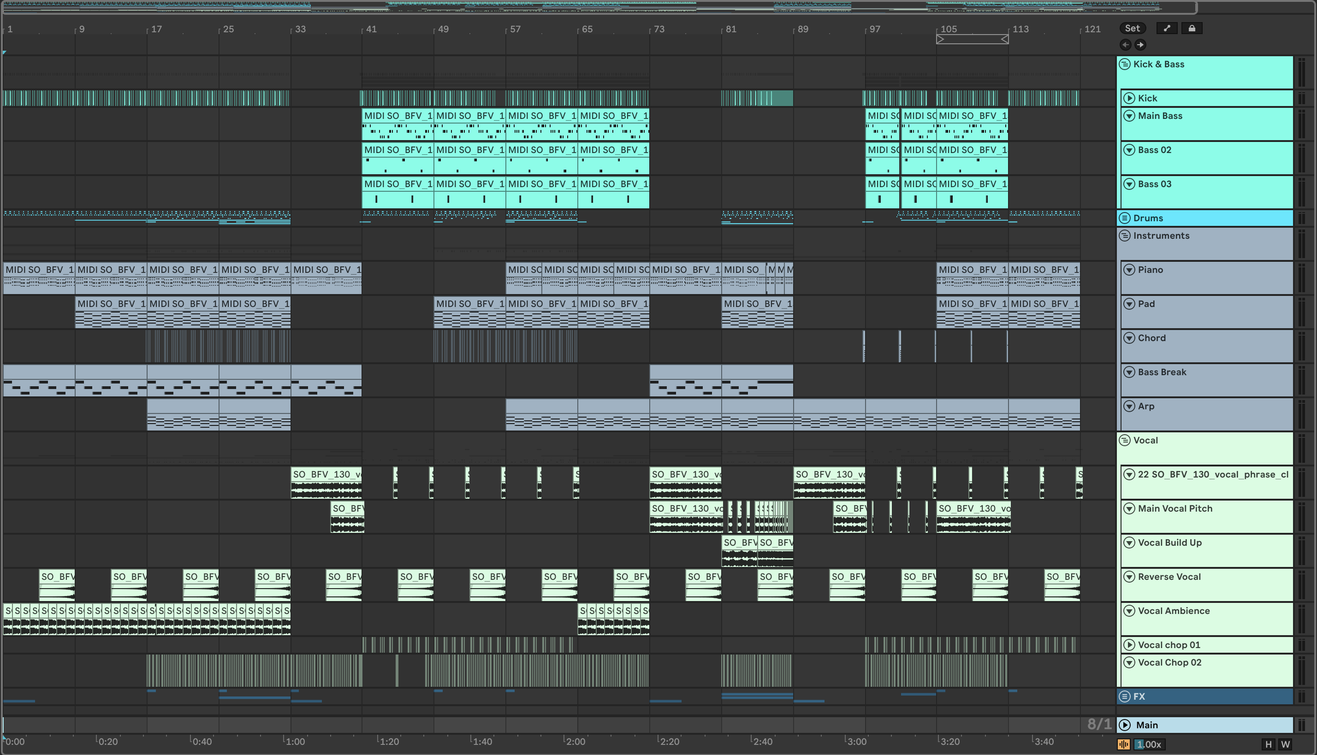Click bar 97 in the beat ruler
This screenshot has height=755, width=1317.
pyautogui.click(x=875, y=29)
